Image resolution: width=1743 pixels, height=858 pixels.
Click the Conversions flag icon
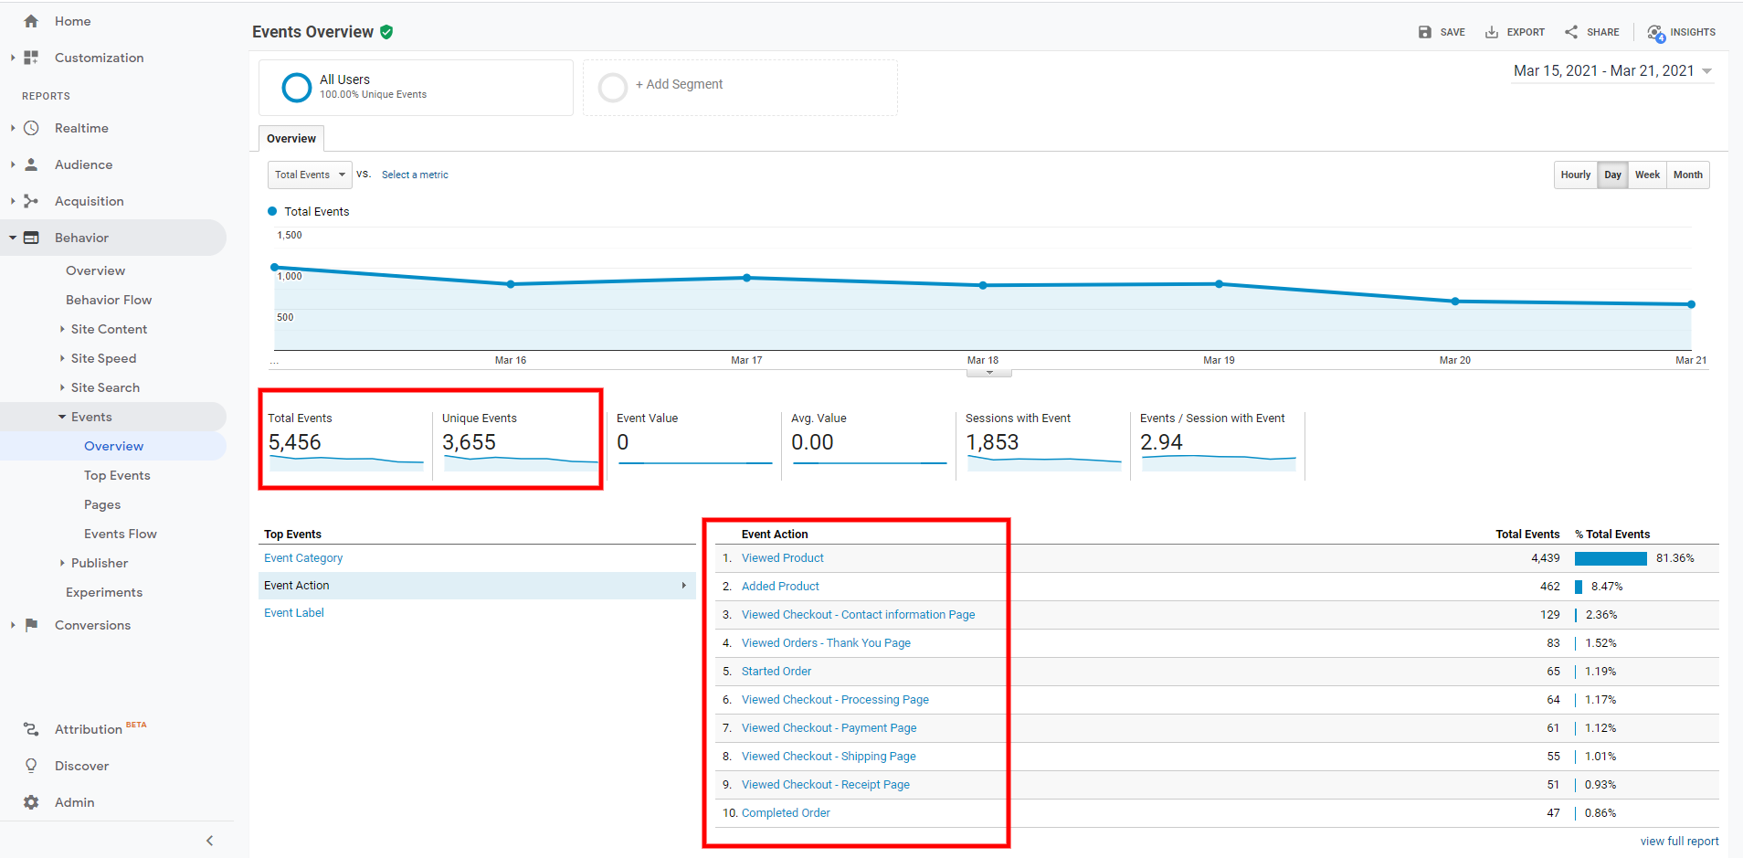31,625
